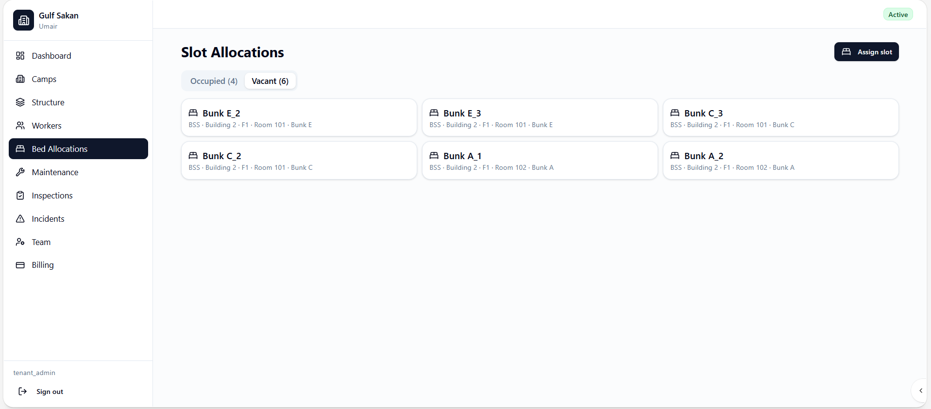Open the Bunk E_2 slot card
The height and width of the screenshot is (409, 931).
pos(299,118)
